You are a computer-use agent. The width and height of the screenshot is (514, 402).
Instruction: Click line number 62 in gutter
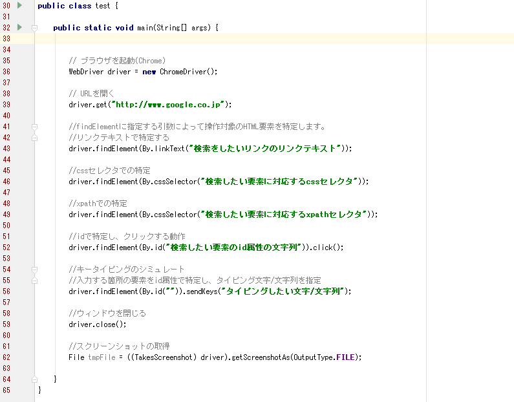click(x=6, y=357)
